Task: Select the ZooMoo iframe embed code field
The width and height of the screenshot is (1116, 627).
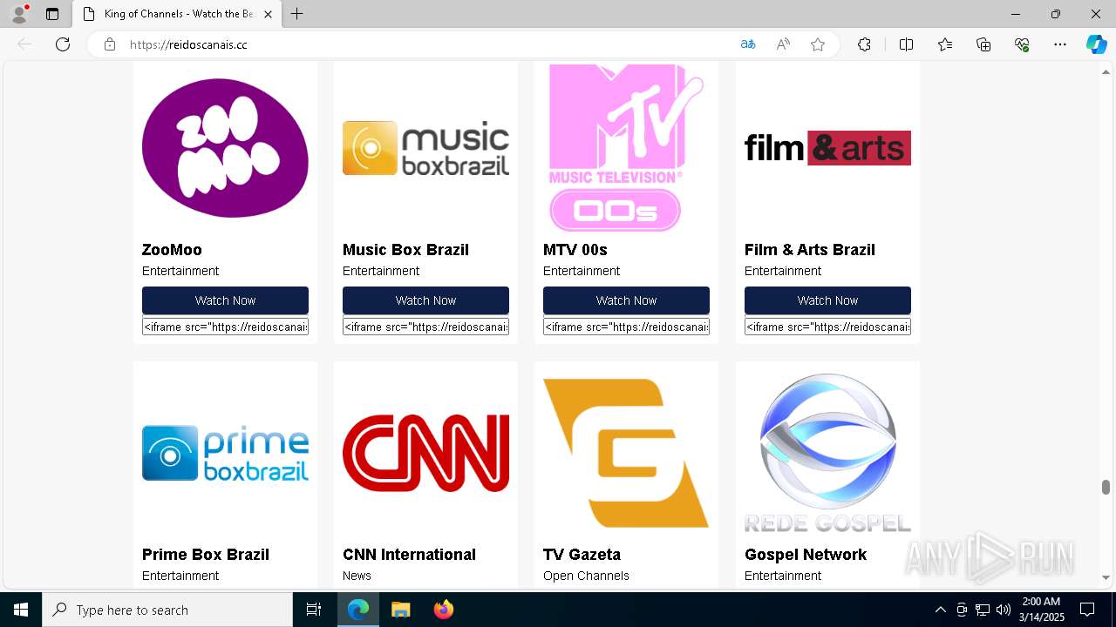Action: [225, 327]
